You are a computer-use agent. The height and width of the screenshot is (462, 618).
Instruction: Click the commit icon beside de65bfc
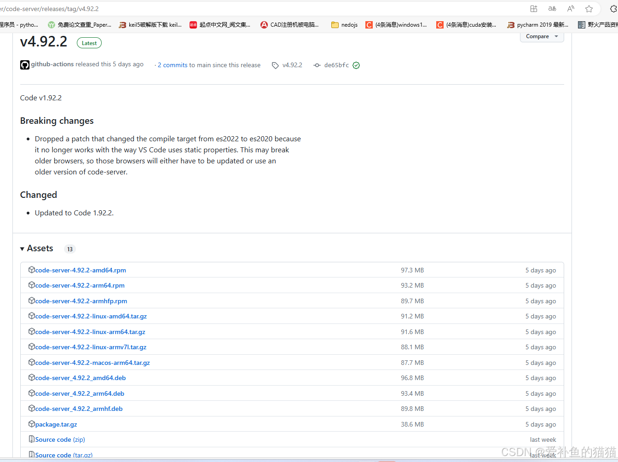(x=317, y=65)
